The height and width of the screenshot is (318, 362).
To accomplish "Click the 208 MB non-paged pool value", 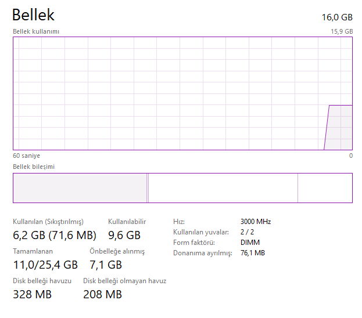I will tap(102, 295).
